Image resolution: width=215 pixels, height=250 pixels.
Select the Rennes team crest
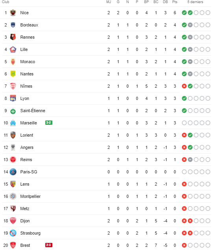[x=13, y=37]
